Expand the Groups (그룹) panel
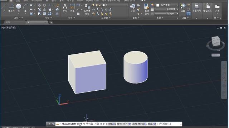 coord(185,18)
